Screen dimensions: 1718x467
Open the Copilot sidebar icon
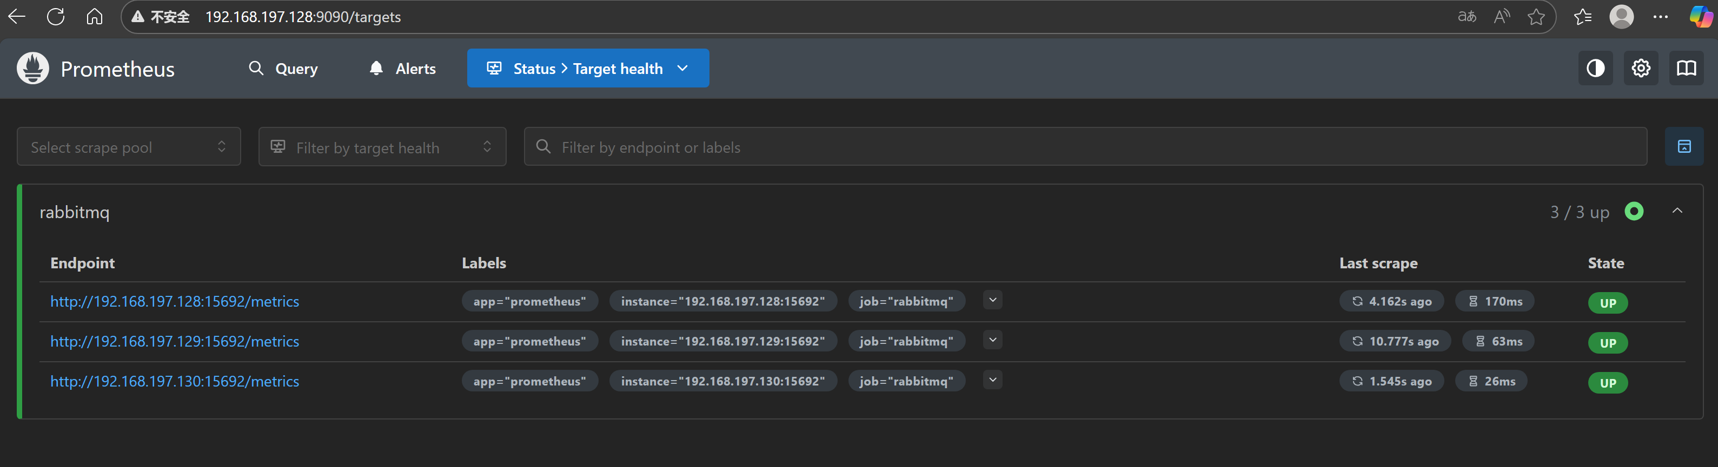[1701, 17]
